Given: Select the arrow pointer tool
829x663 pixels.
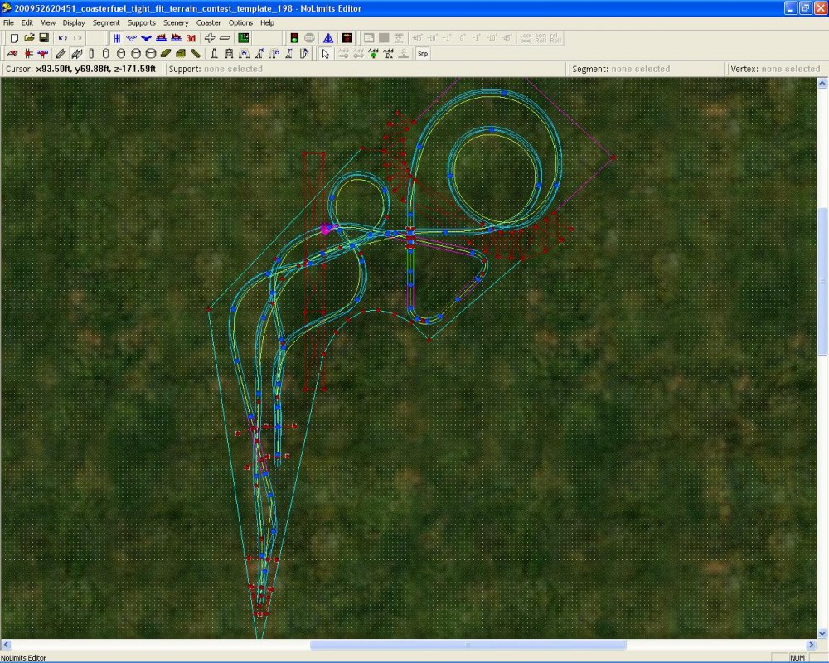Looking at the screenshot, I should (325, 53).
